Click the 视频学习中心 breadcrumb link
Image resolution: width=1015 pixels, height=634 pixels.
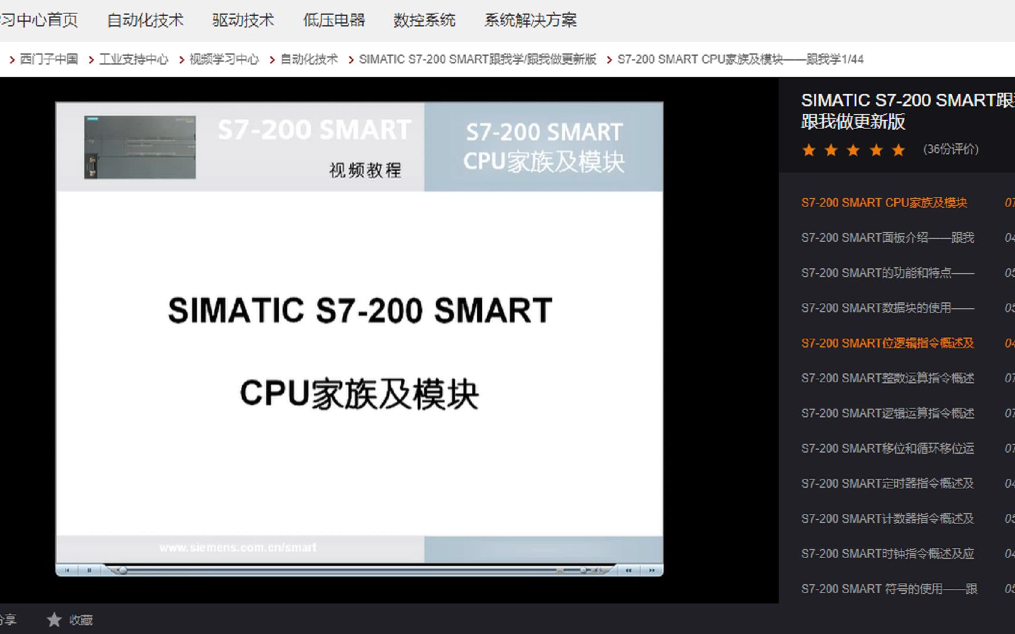click(x=224, y=59)
